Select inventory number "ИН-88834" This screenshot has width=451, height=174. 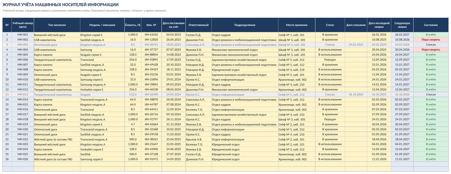pyautogui.click(x=152, y=55)
